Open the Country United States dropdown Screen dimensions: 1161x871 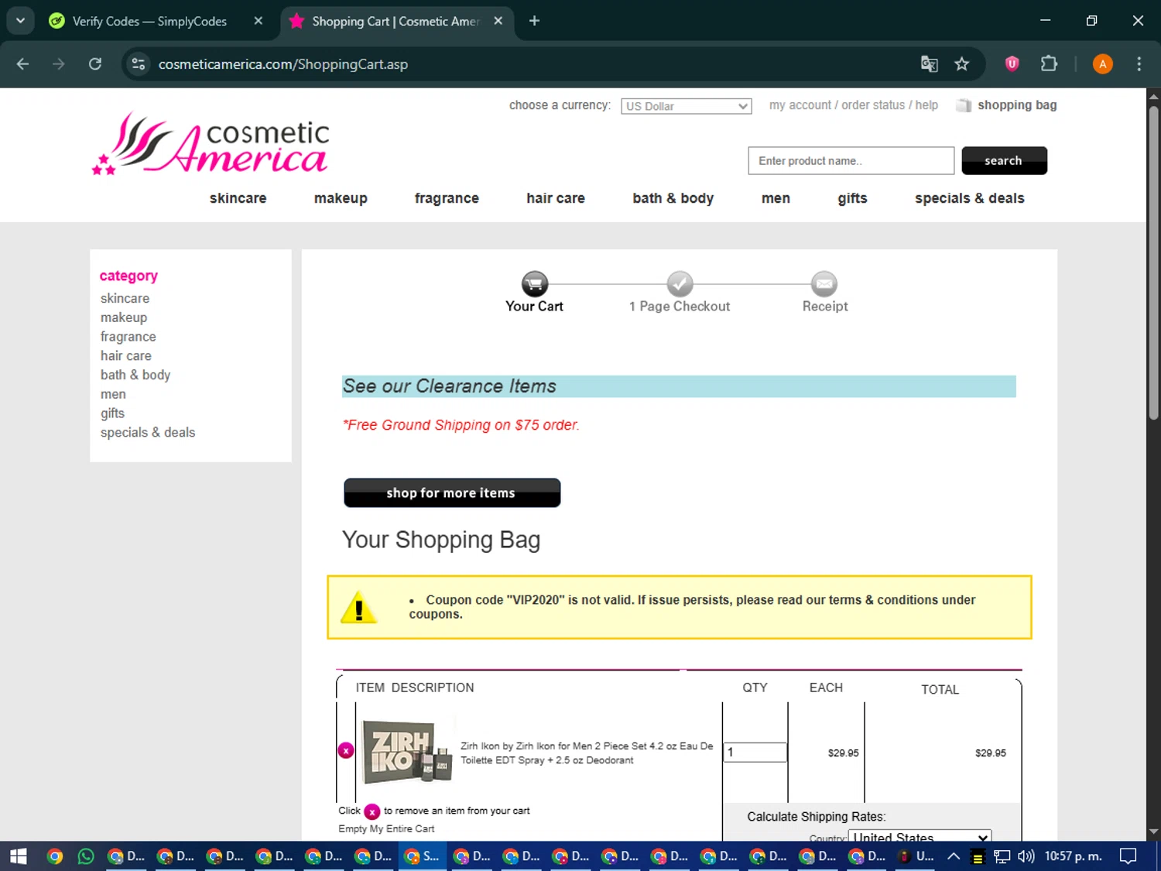tap(920, 837)
